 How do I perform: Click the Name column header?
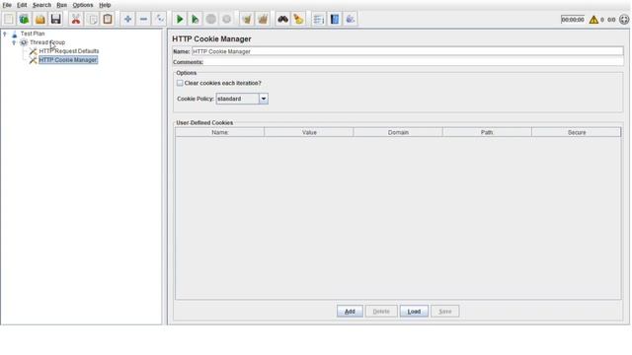click(220, 132)
